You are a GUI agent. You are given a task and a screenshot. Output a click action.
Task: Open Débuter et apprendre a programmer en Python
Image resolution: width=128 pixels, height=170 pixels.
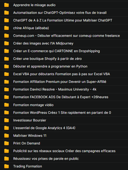[x=50, y=66]
